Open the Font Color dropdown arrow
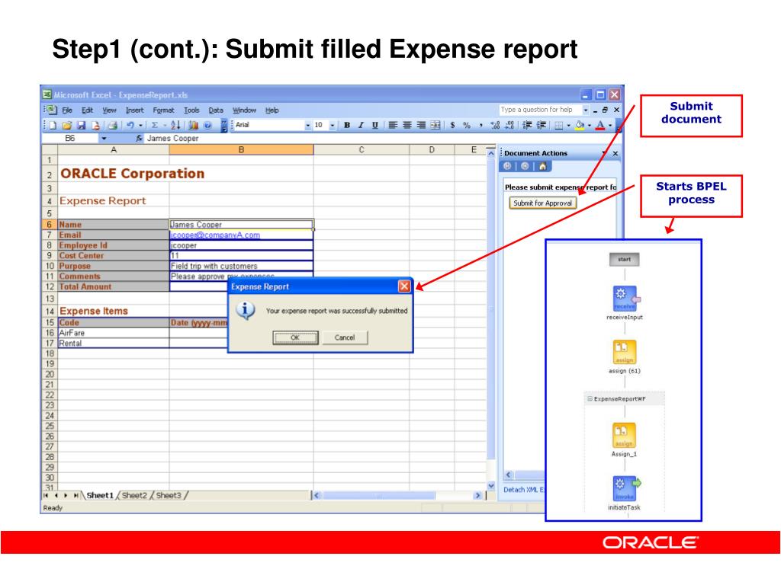Image resolution: width=781 pixels, height=585 pixels. click(610, 126)
